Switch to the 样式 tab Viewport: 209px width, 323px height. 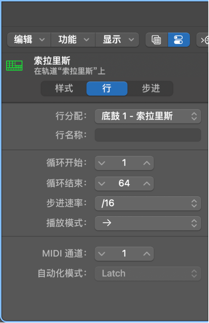(64, 89)
